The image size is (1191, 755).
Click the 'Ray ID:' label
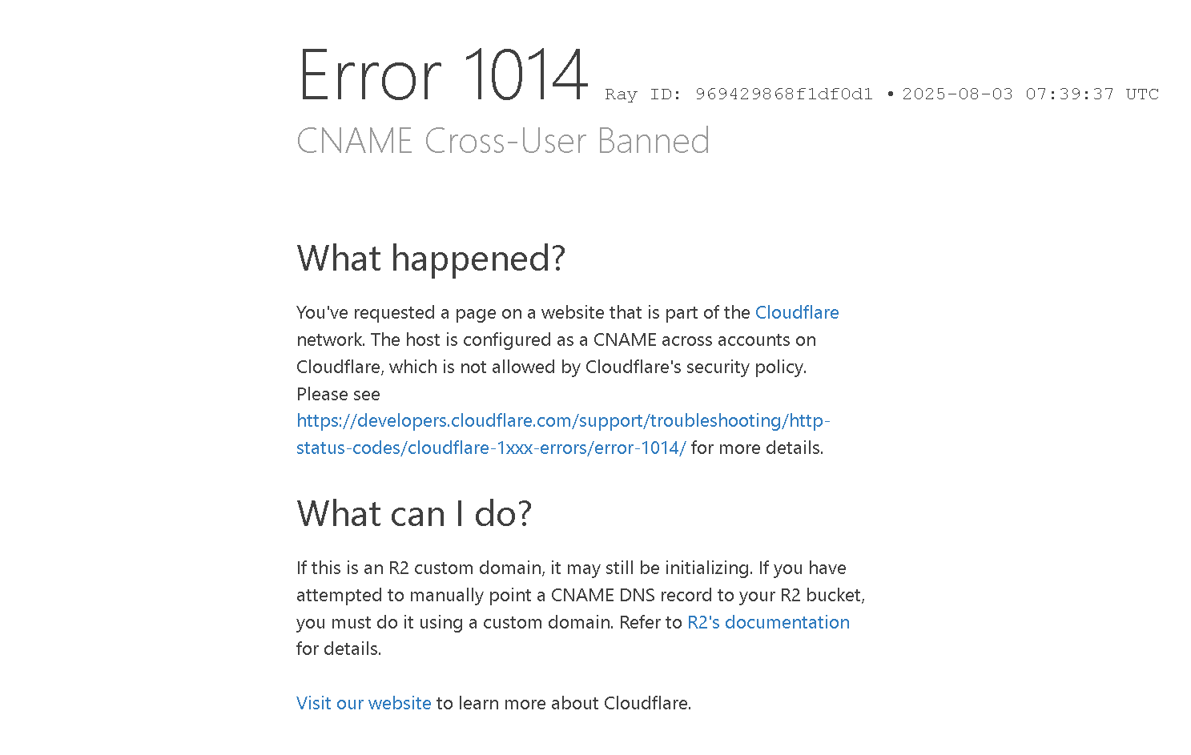pos(643,94)
